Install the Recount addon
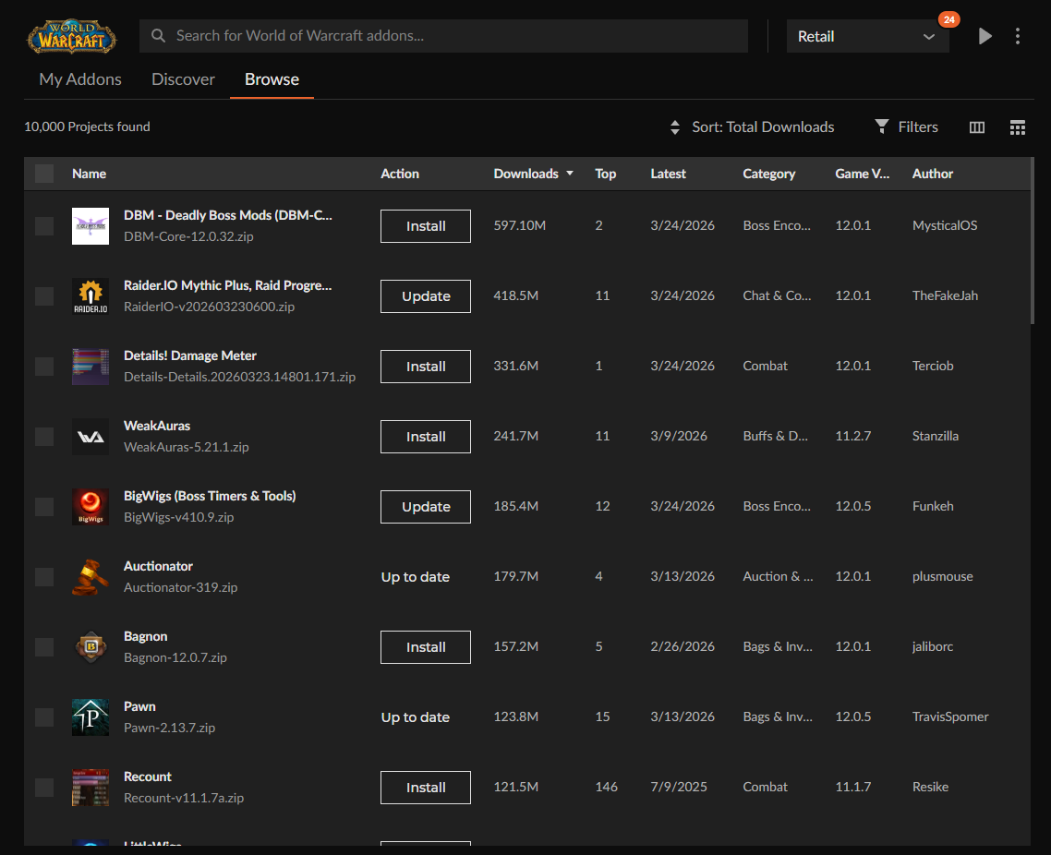This screenshot has height=855, width=1051. coord(426,788)
